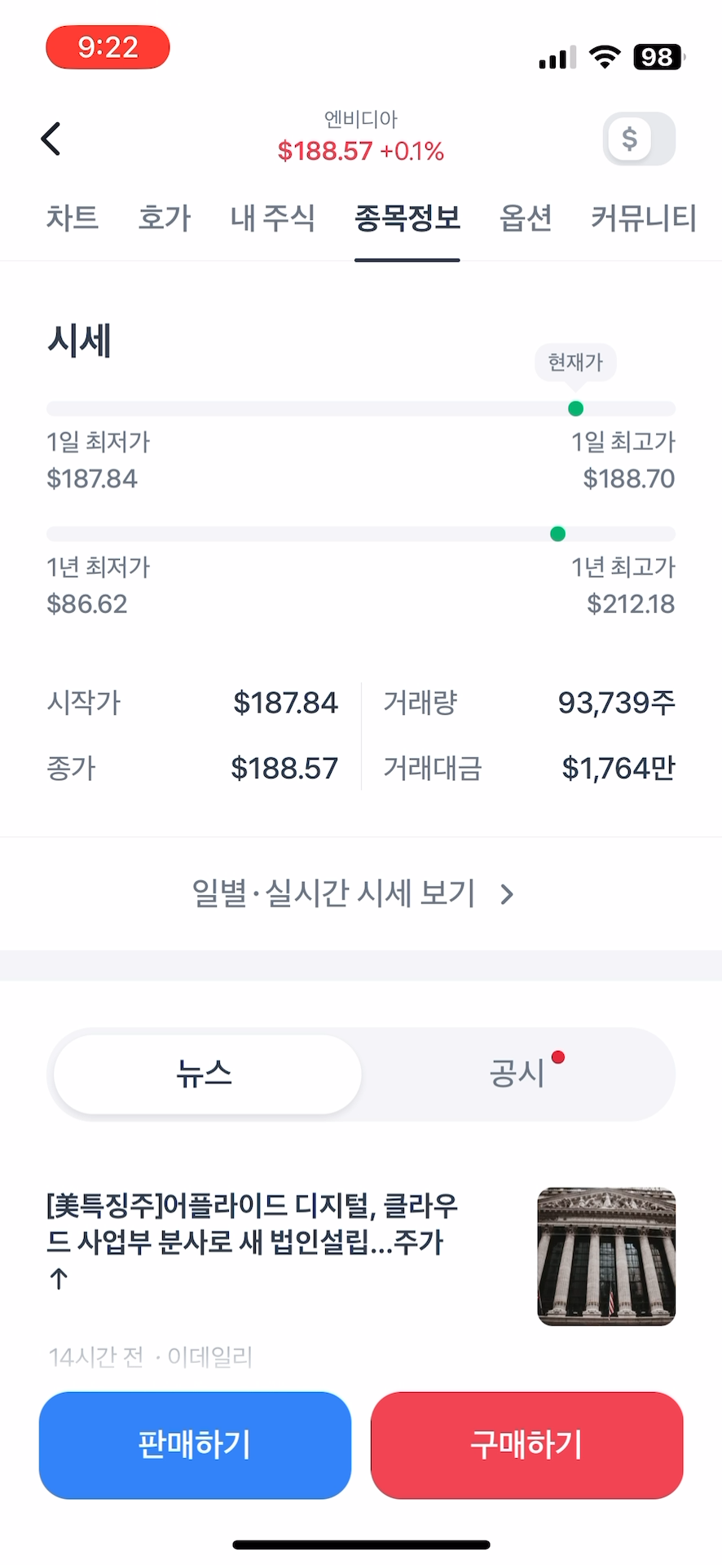Select the 종목정보 tab

(x=407, y=218)
